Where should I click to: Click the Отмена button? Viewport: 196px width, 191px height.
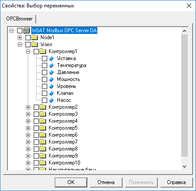106,182
